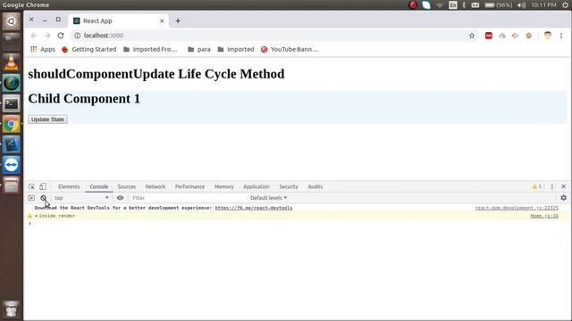Open the battery indicator menu
The height and width of the screenshot is (321, 572).
pos(499,5)
